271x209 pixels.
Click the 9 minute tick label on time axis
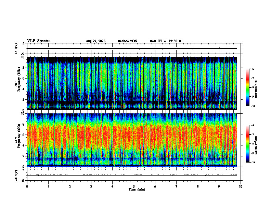click(219, 186)
